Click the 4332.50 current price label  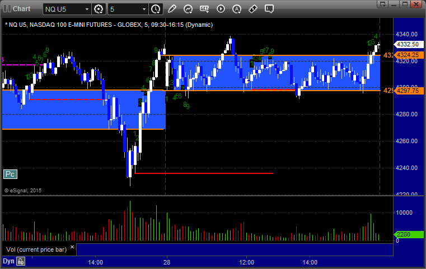point(408,44)
